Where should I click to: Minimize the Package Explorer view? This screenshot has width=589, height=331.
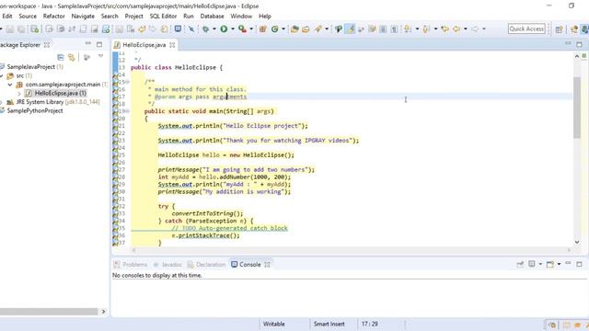coord(88,44)
